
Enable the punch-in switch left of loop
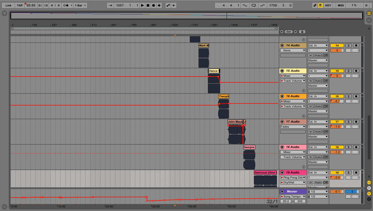(x=245, y=5)
